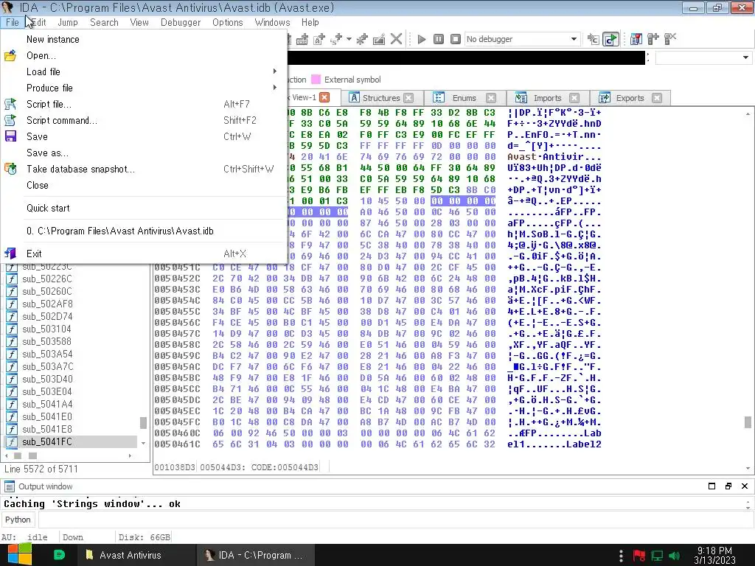Image resolution: width=755 pixels, height=566 pixels.
Task: Click the delete X toolbar icon
Action: (x=396, y=39)
